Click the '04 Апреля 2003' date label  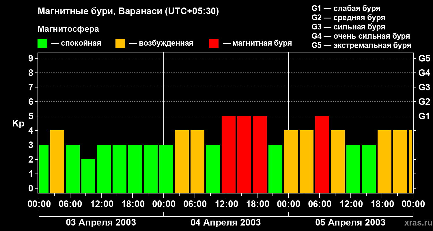pos(226,223)
